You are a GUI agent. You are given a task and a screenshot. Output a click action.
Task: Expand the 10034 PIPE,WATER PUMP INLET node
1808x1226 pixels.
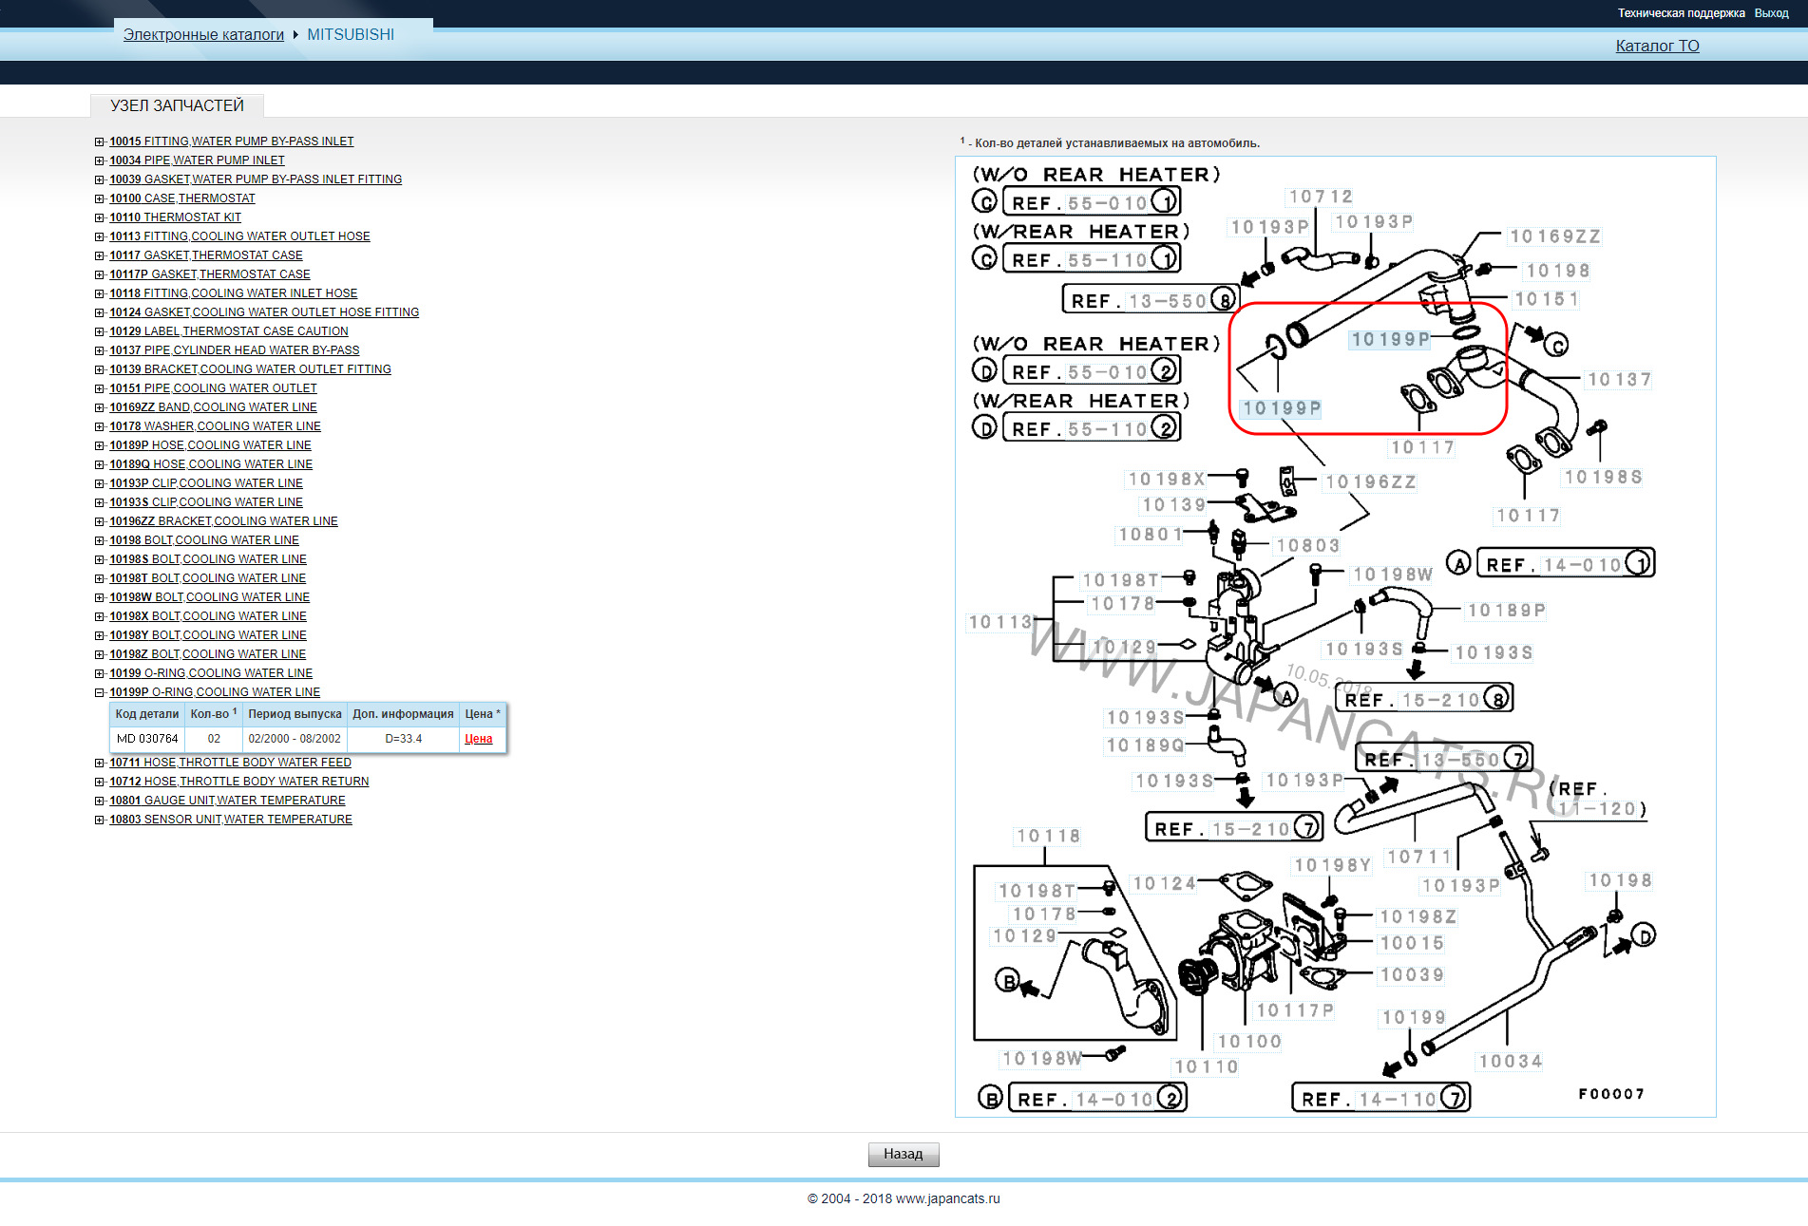pyautogui.click(x=100, y=160)
